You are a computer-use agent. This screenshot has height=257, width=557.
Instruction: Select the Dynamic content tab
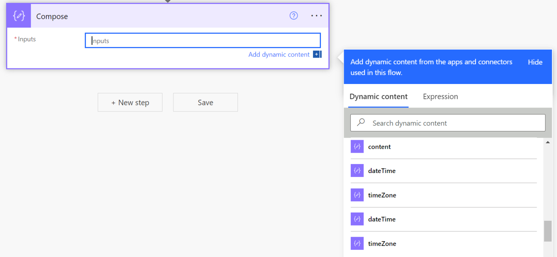point(378,96)
